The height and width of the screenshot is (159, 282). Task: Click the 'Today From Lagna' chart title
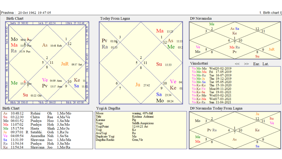(115, 18)
